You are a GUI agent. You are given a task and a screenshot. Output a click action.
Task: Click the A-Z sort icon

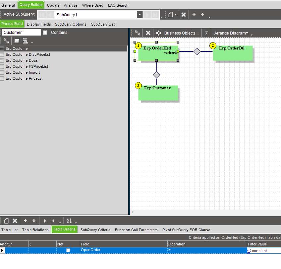click(69, 221)
